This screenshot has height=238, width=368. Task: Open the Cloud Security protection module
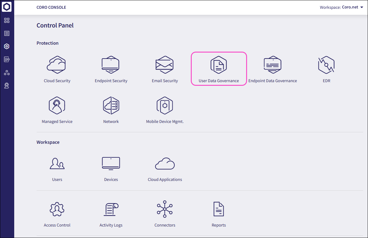click(57, 65)
